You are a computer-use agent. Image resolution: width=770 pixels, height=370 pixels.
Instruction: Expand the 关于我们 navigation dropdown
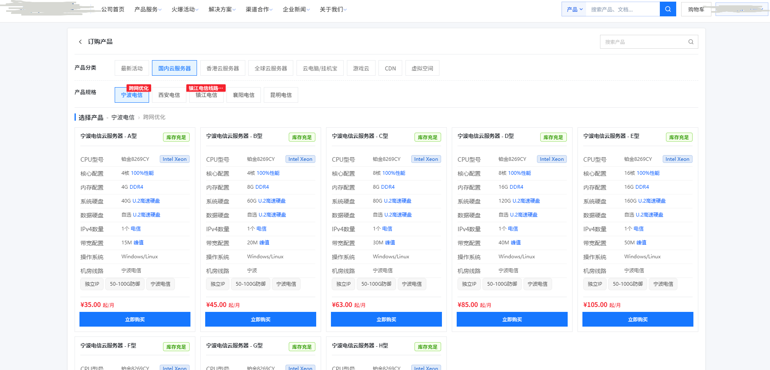(x=333, y=9)
